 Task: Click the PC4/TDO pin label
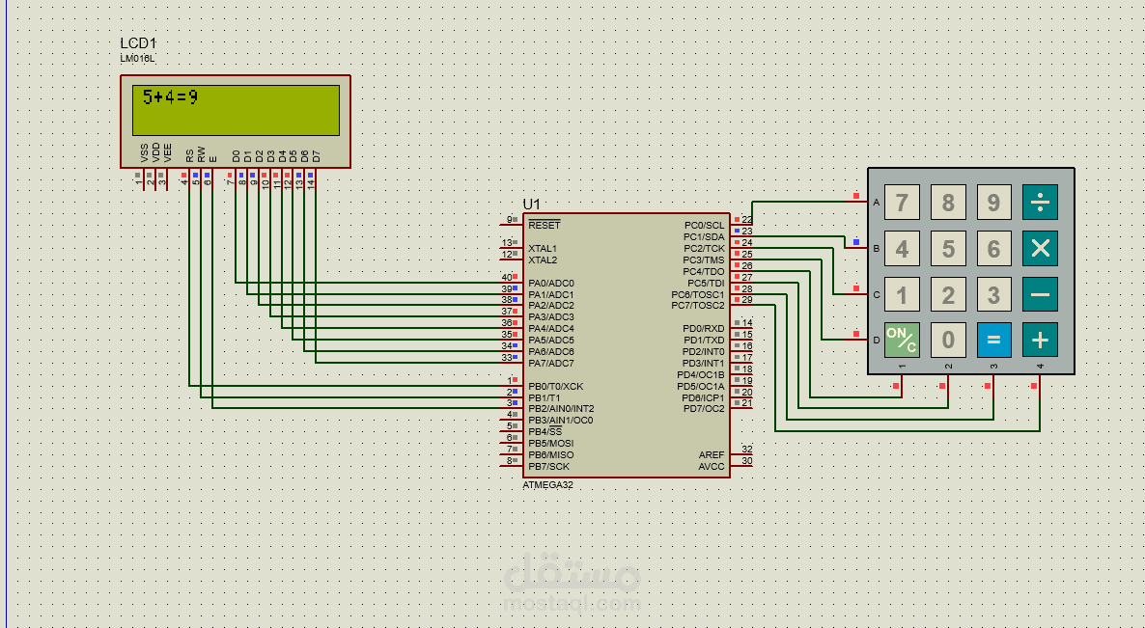tap(705, 271)
